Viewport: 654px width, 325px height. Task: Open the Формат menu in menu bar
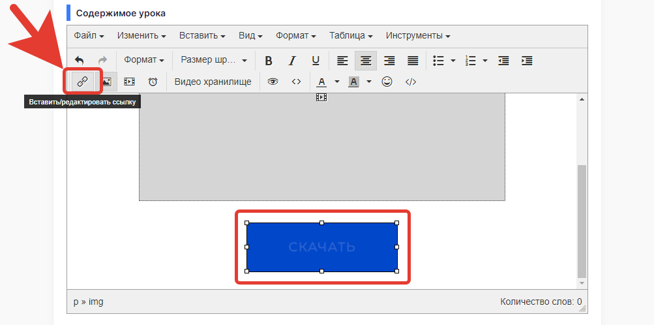tap(296, 35)
